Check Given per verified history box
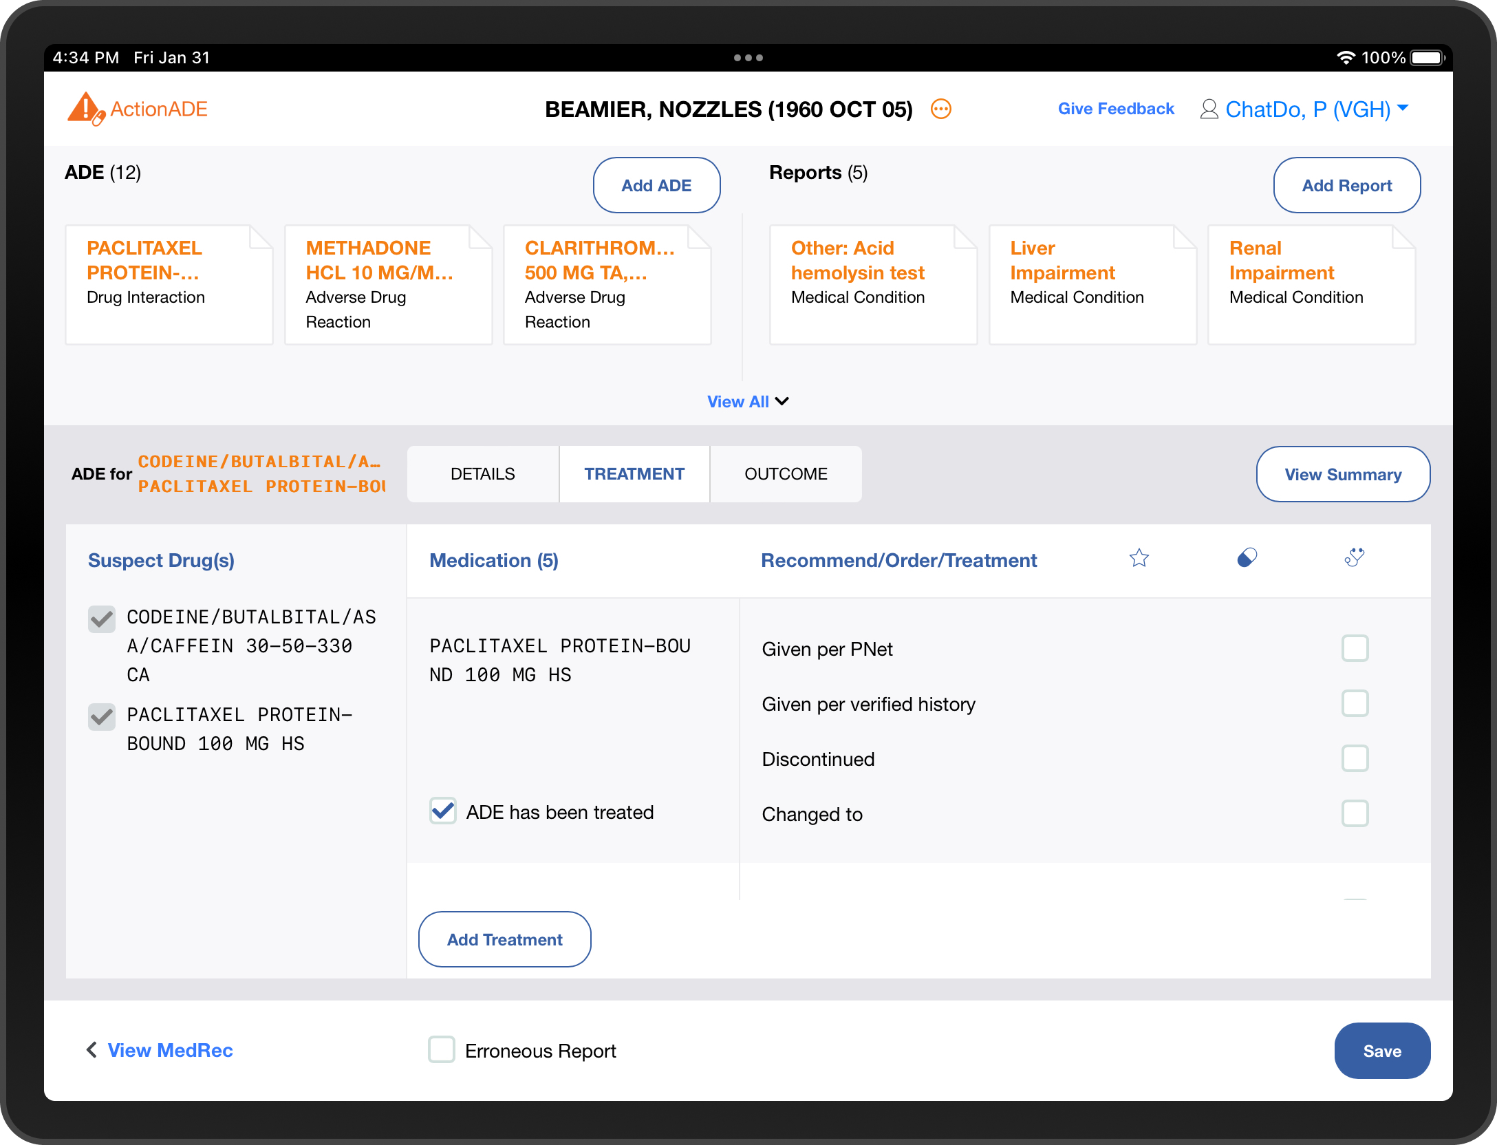The width and height of the screenshot is (1497, 1145). (1355, 703)
